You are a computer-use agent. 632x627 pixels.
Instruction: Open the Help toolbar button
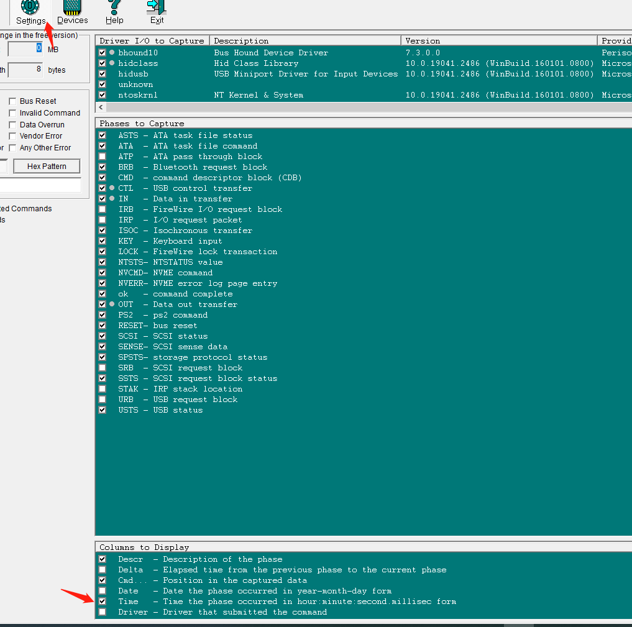pos(114,12)
